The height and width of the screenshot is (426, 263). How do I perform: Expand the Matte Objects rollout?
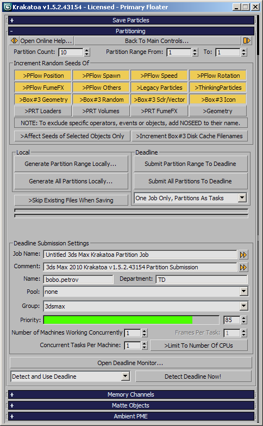tap(131, 405)
